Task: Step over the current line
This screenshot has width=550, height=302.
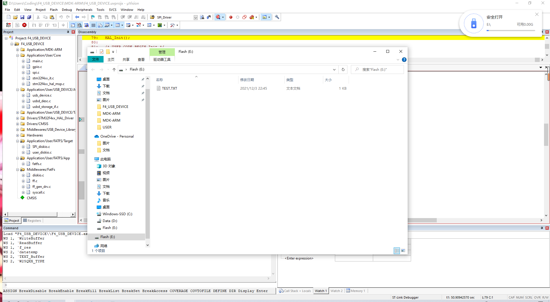Action: pos(41,25)
